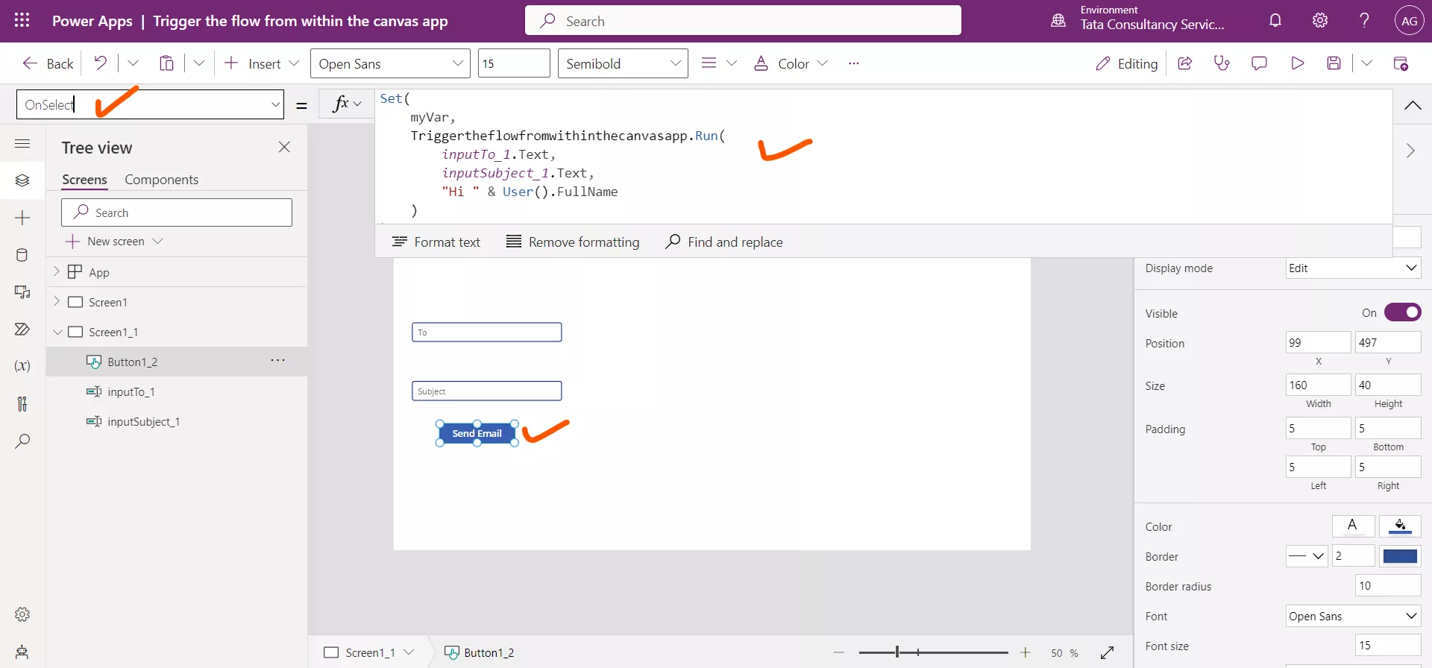Open the properties Font Open Sans dropdown
Image resolution: width=1432 pixels, height=668 pixels.
[x=1353, y=616]
